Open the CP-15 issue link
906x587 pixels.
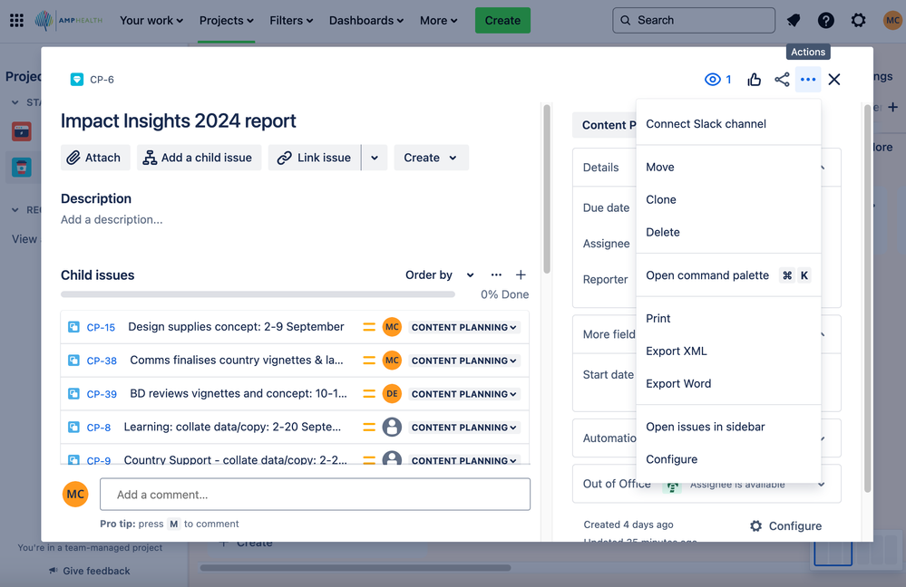[101, 327]
